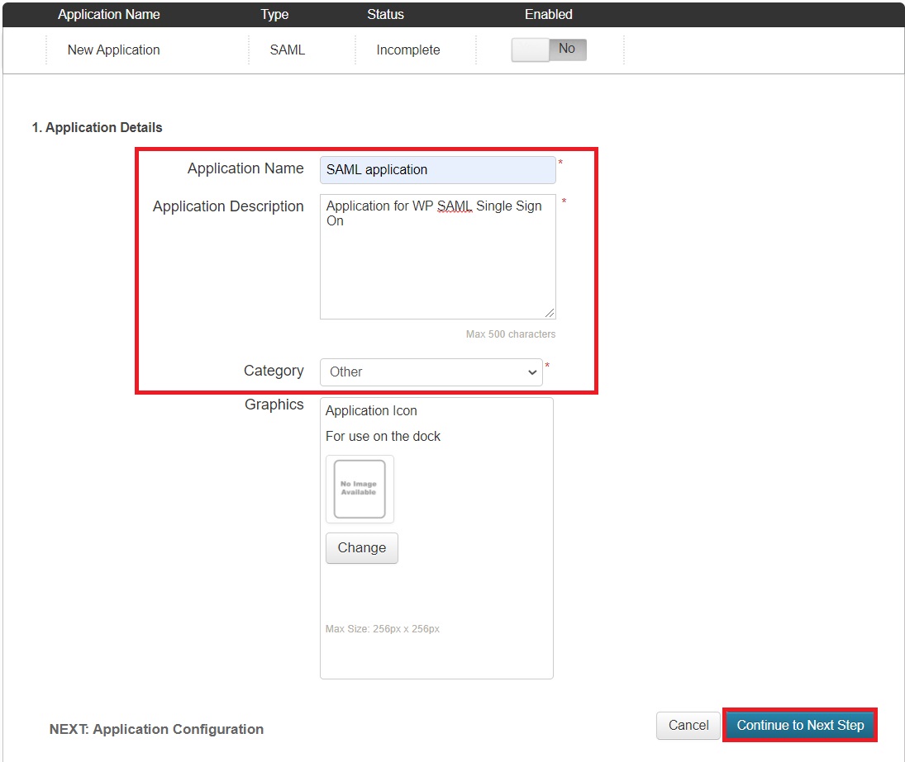Click the New Application row entry
The width and height of the screenshot is (905, 762).
point(112,50)
